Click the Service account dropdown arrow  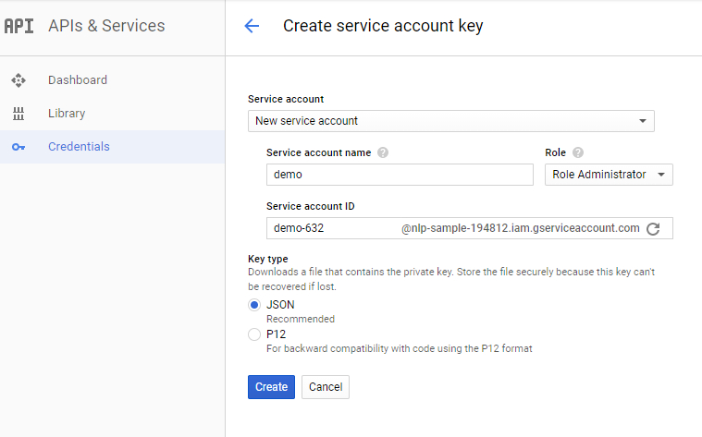tap(643, 121)
